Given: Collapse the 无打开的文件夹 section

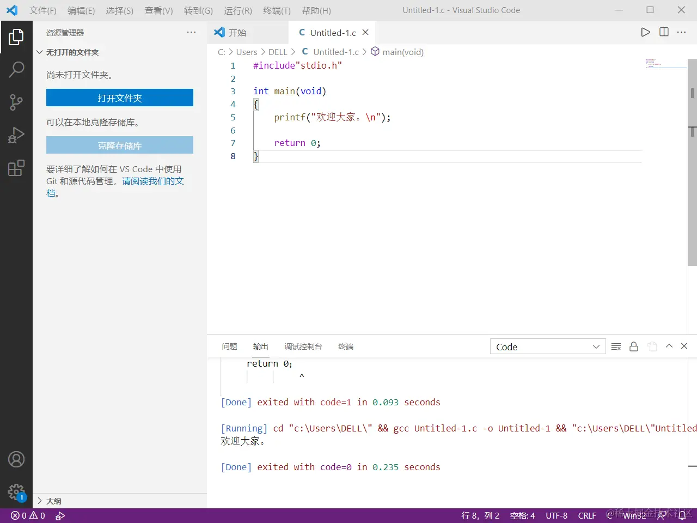Looking at the screenshot, I should [x=120, y=52].
